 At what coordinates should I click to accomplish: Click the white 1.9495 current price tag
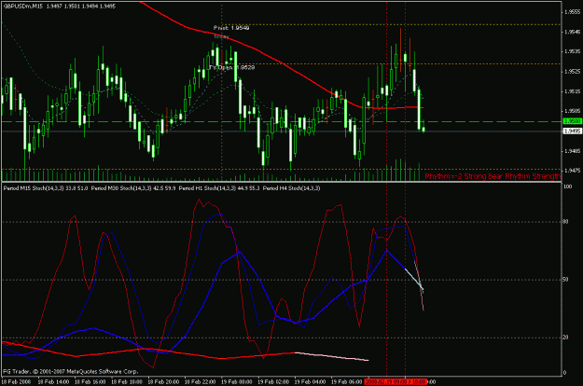572,131
